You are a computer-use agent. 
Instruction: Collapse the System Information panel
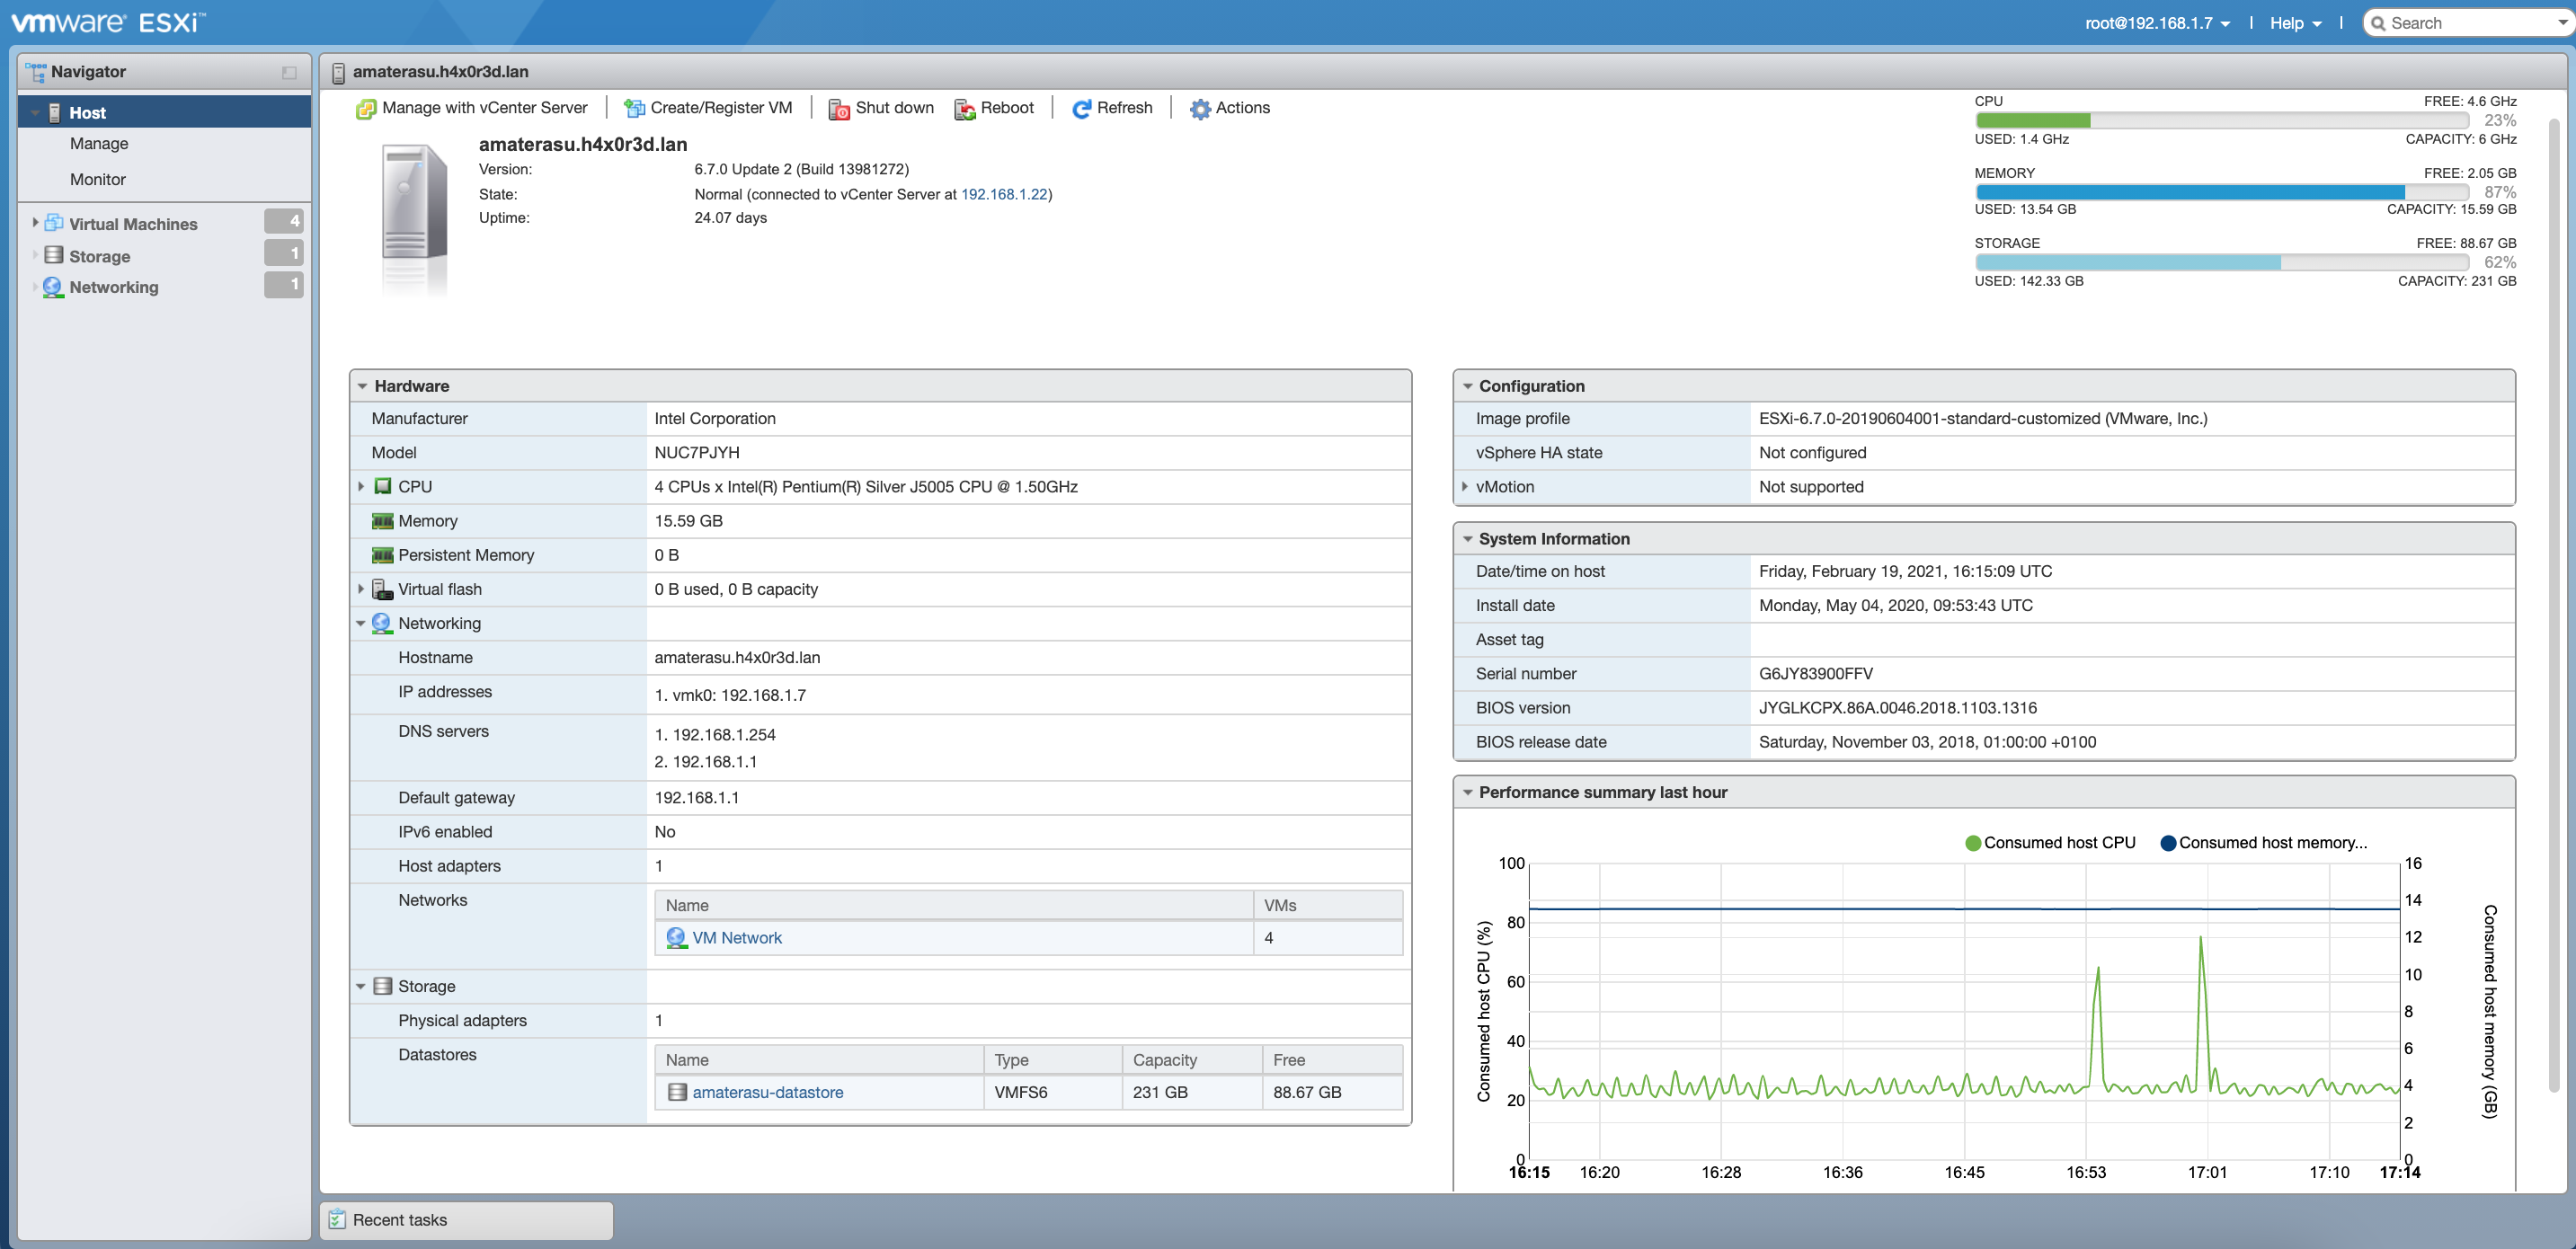click(1467, 539)
